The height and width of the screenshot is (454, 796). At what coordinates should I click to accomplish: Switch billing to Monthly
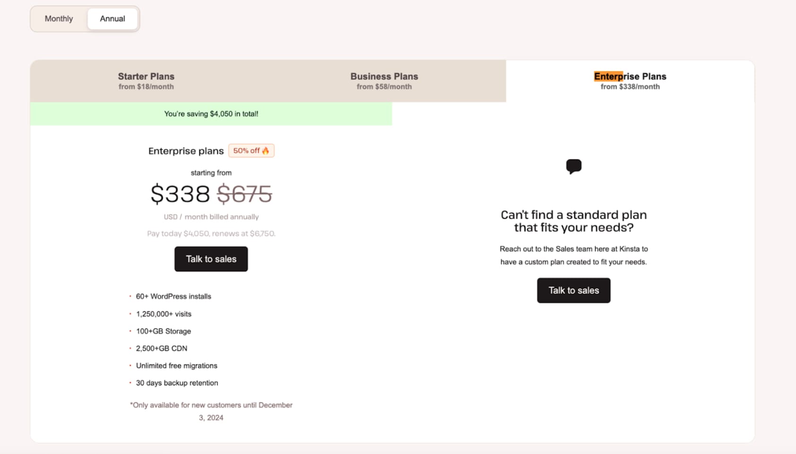tap(59, 19)
